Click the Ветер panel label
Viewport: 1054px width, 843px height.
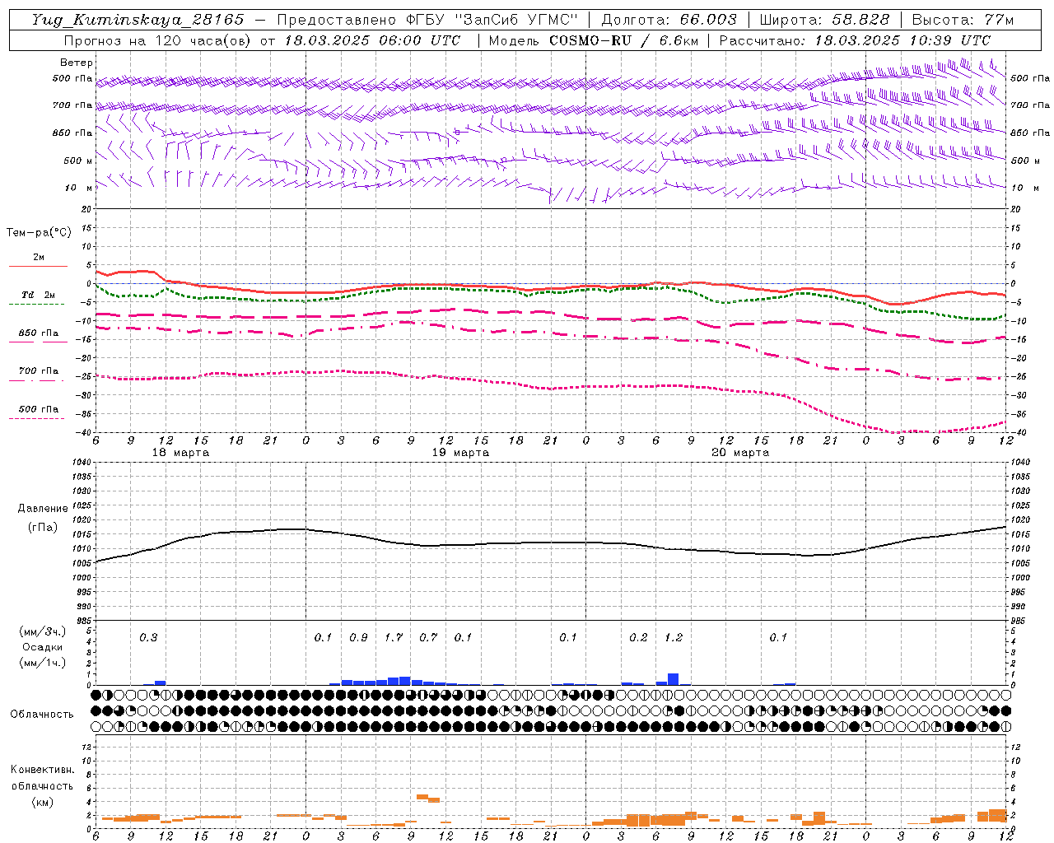[76, 63]
